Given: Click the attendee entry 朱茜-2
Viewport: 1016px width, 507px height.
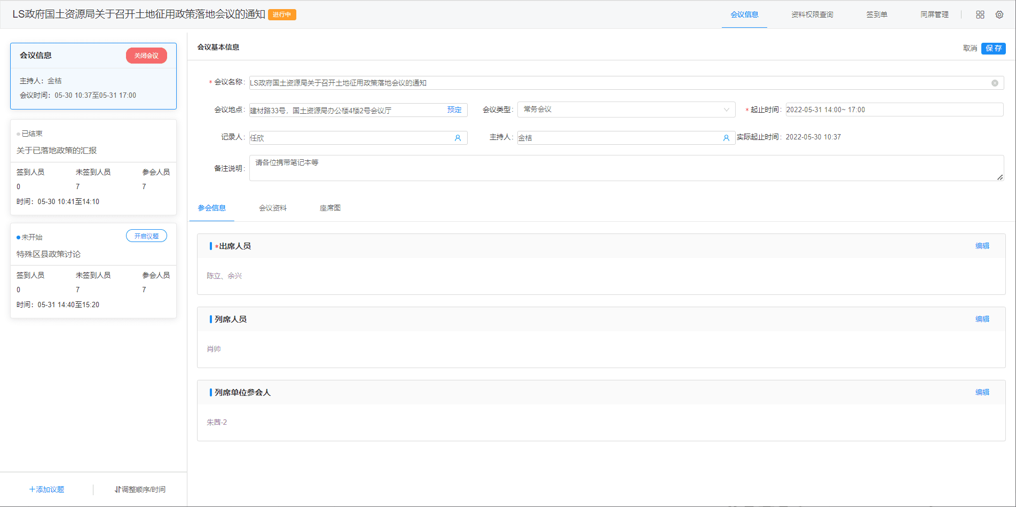Looking at the screenshot, I should pyautogui.click(x=217, y=423).
